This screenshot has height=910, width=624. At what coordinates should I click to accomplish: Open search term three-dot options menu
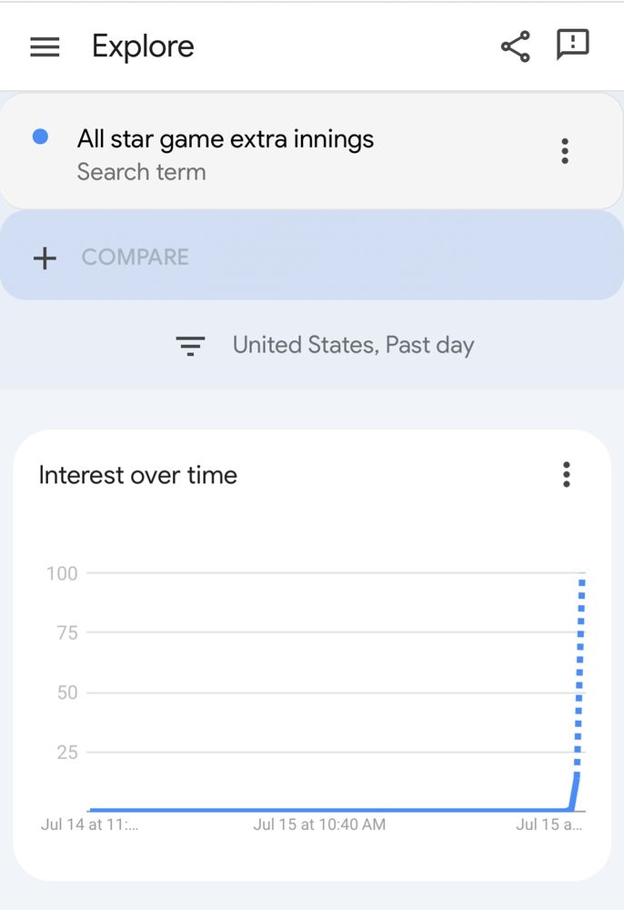coord(565,151)
